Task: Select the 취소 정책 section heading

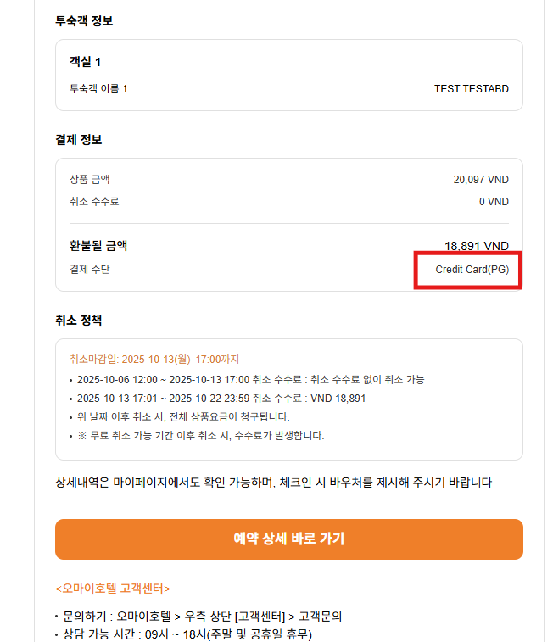Action: pos(79,320)
